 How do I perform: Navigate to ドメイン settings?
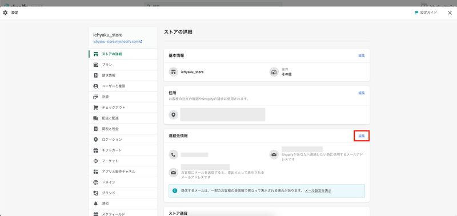click(123, 182)
